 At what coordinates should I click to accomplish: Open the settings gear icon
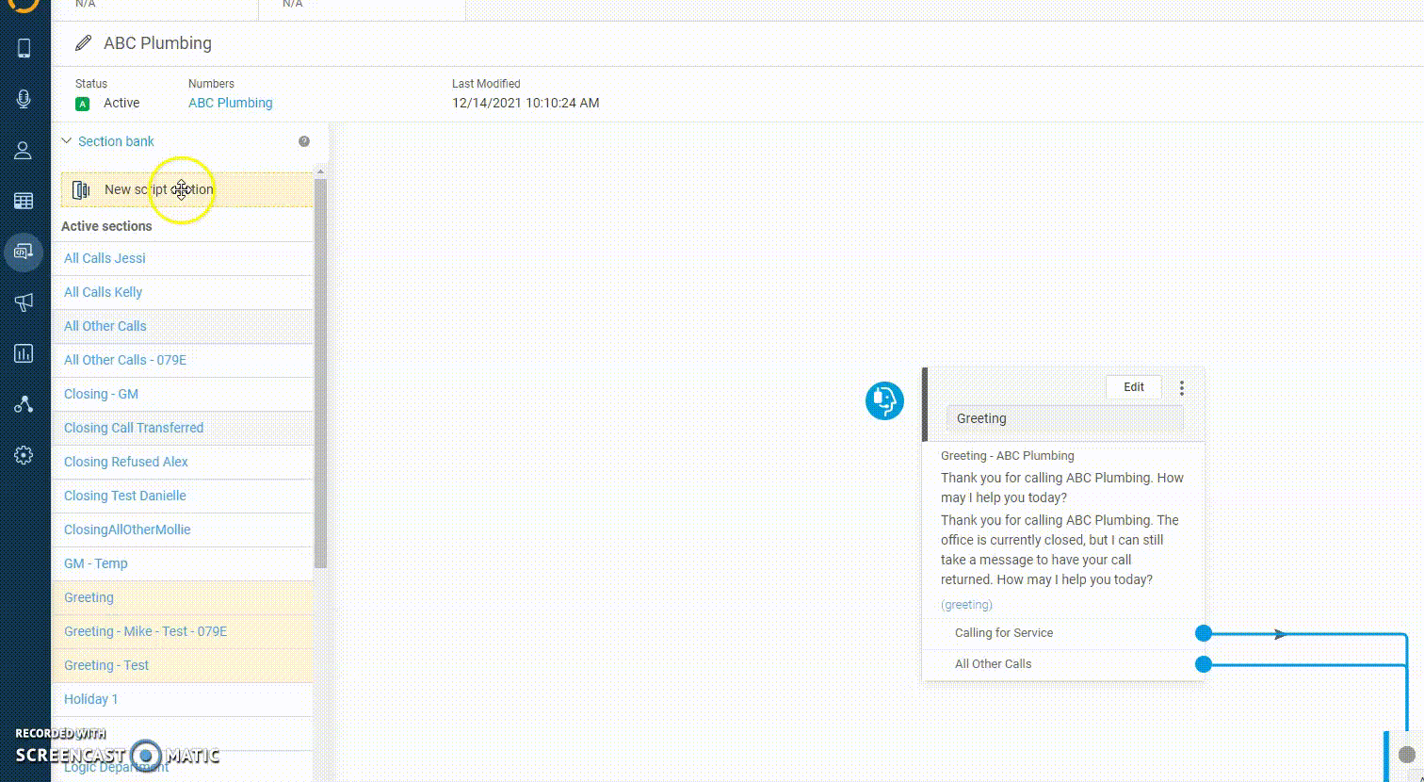click(x=24, y=455)
